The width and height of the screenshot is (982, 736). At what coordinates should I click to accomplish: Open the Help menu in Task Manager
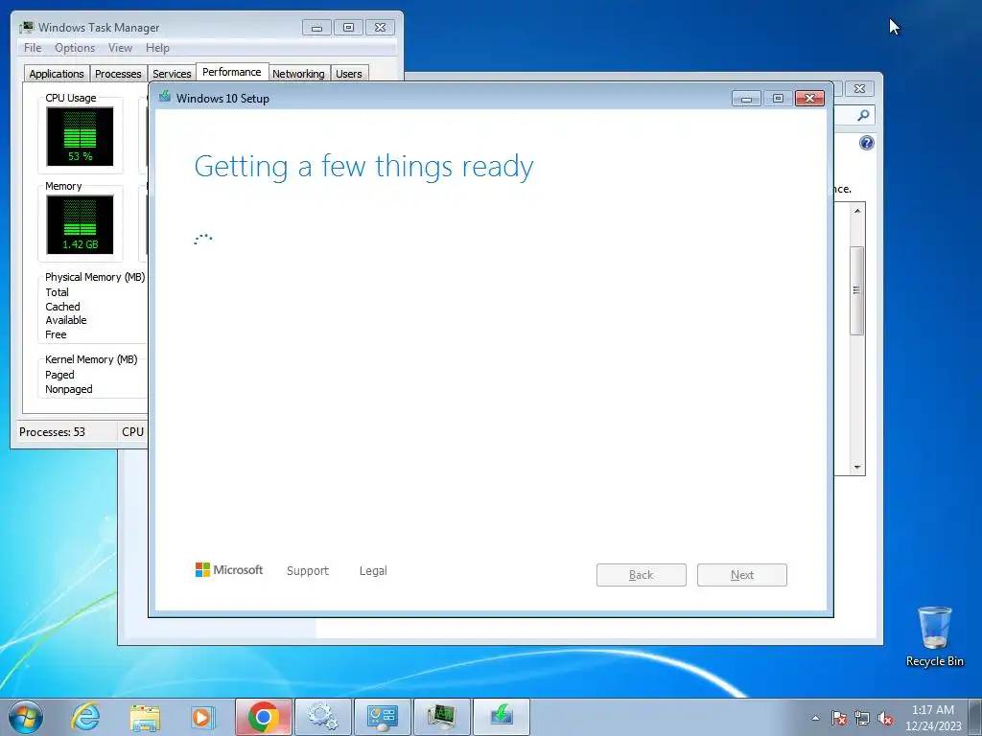pos(157,48)
